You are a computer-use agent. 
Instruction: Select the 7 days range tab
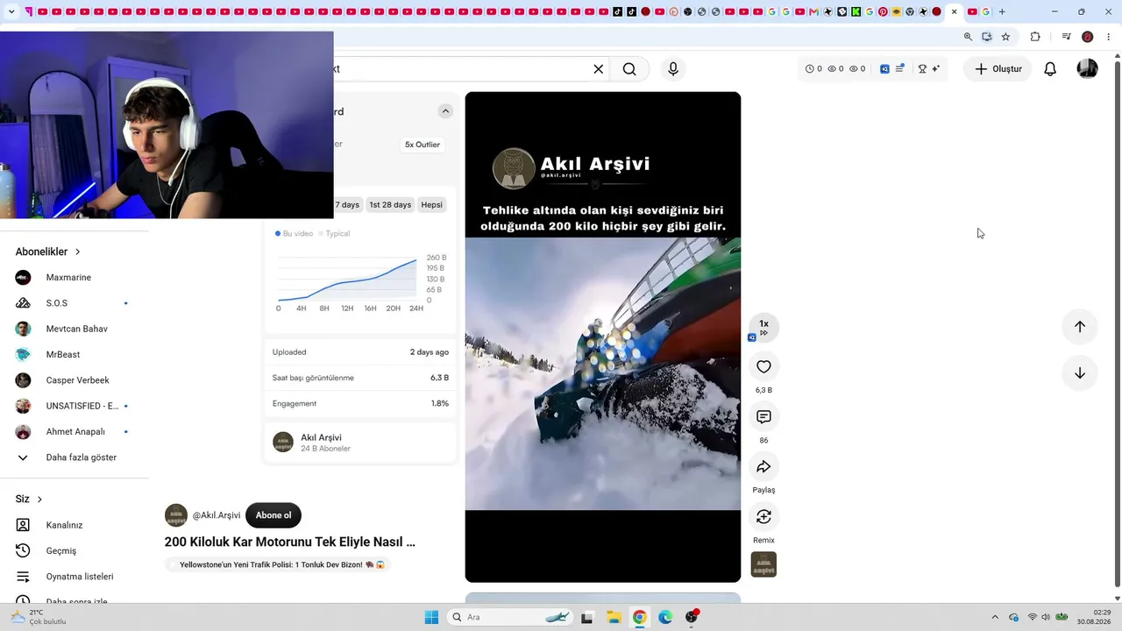point(349,205)
